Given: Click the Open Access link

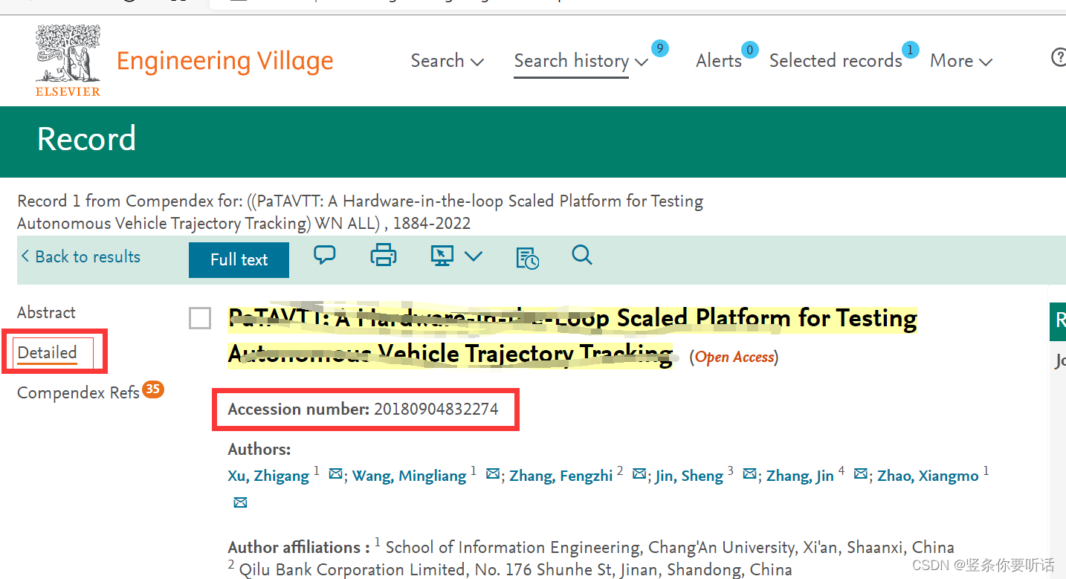Looking at the screenshot, I should [734, 358].
